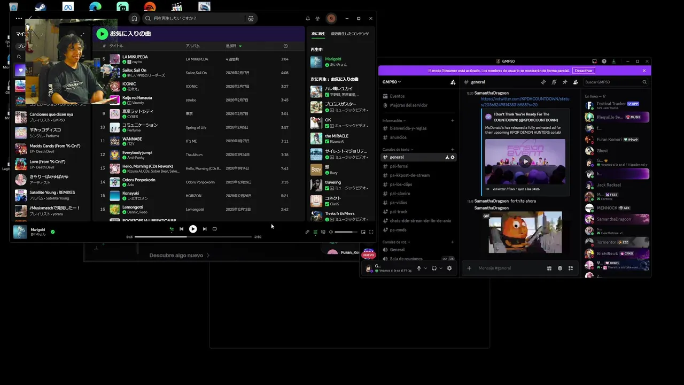Open the Spotify lyrics microphone icon
This screenshot has width=684, height=385.
307,232
